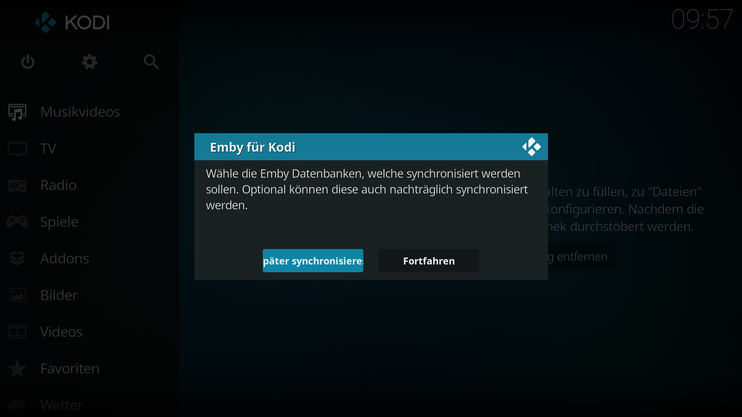Open settings via the gear icon
Viewport: 742px width, 417px height.
(x=90, y=62)
